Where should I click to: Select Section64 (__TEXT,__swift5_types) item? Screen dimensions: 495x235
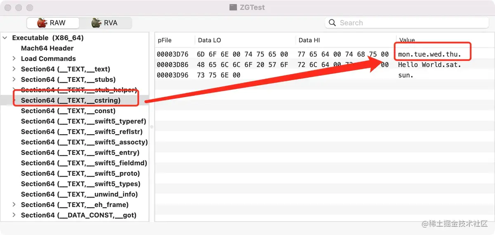coord(81,184)
